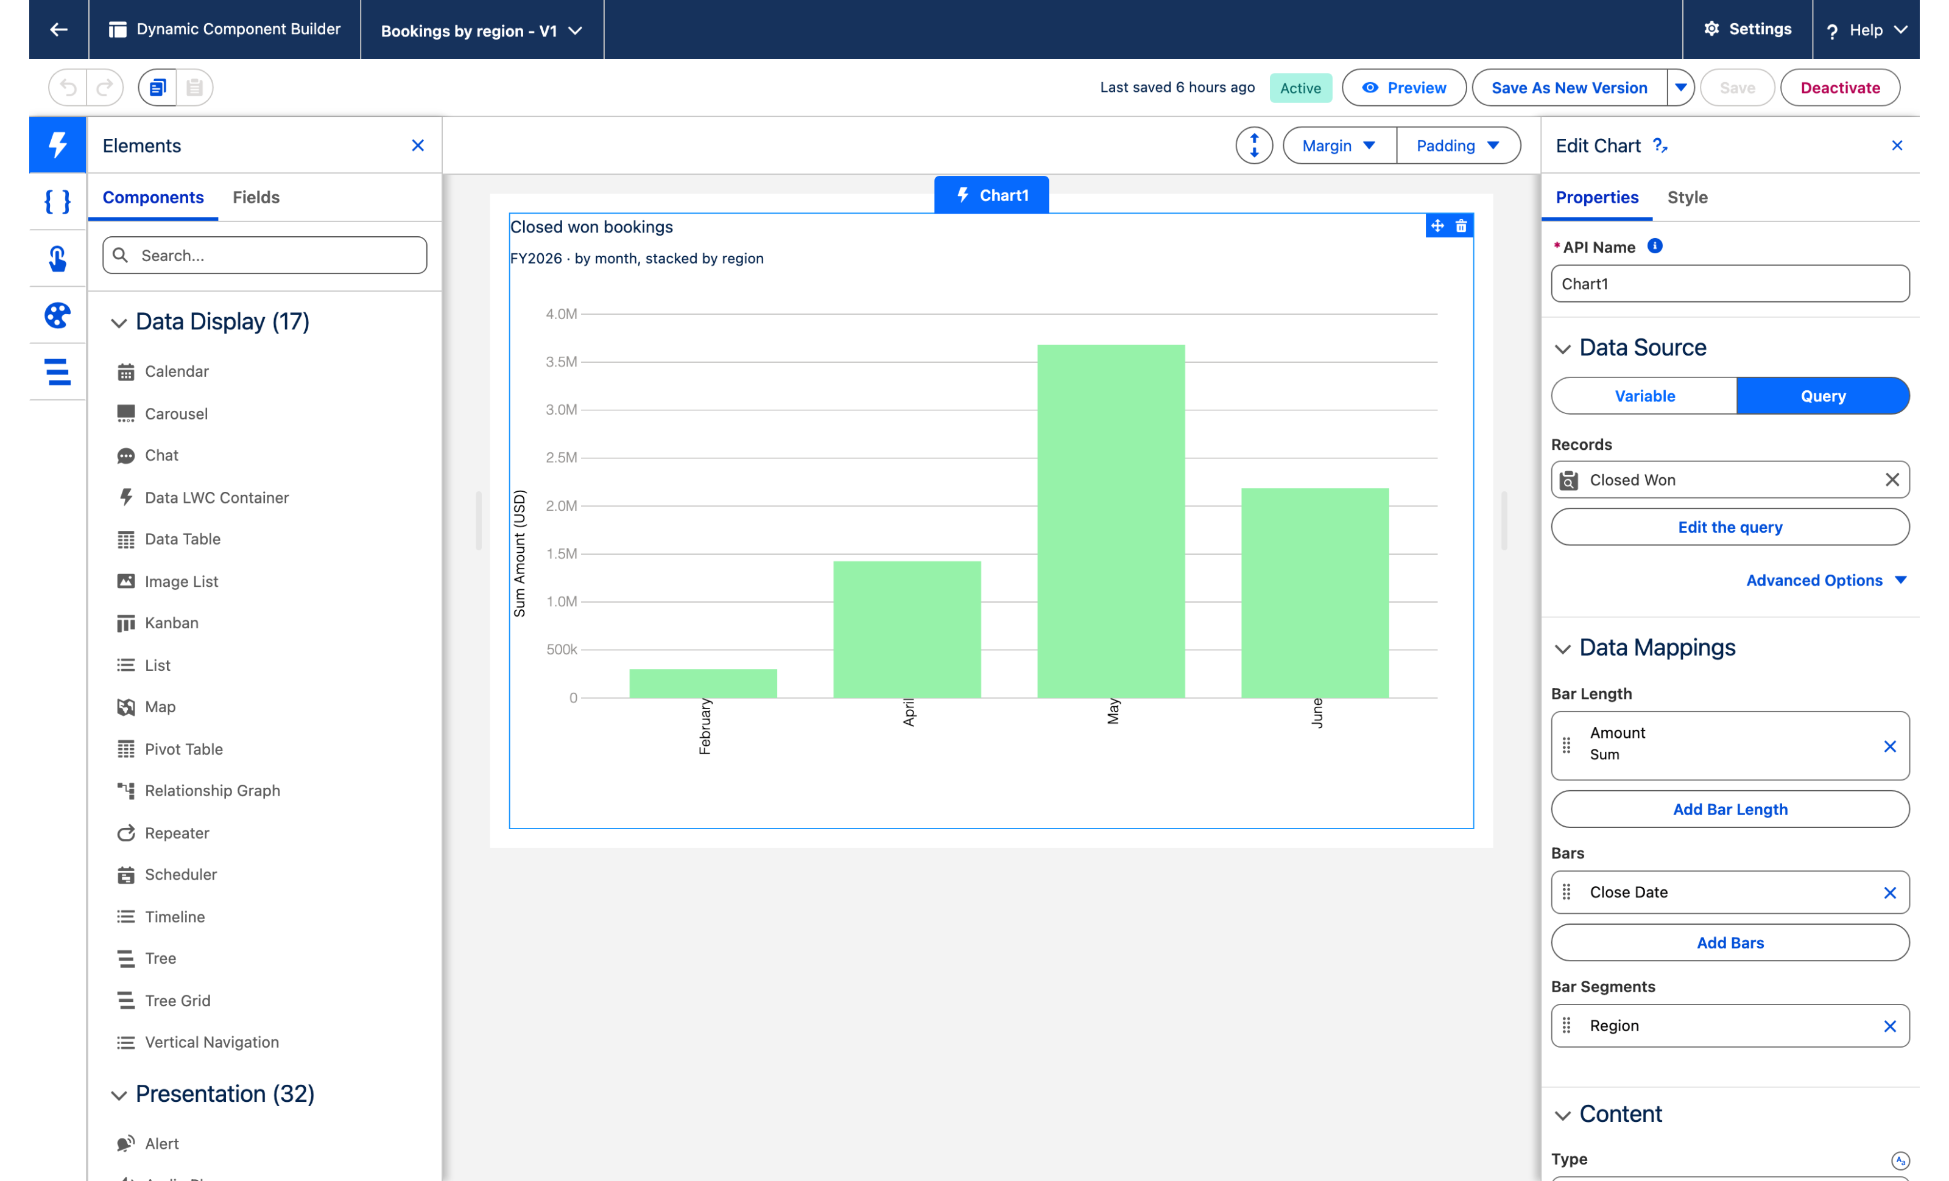Viewport: 1949px width, 1181px height.
Task: Click the drag handle for Region
Action: point(1566,1025)
